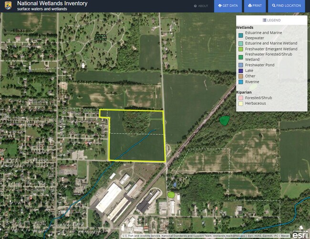Viewport: 310px width, 239px height.
Task: Click the U.S. Fish and Wildlife Service logo
Action: (x=8, y=6)
